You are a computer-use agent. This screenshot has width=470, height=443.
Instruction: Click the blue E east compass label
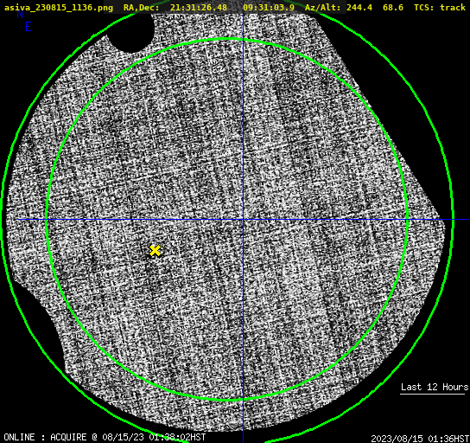click(29, 27)
